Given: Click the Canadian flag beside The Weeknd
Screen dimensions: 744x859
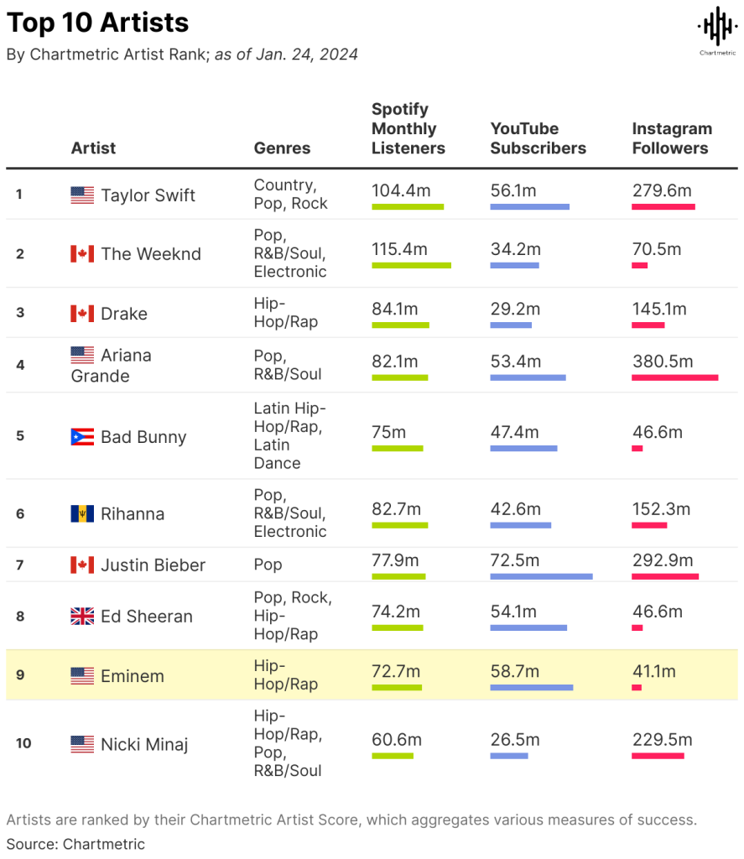Looking at the screenshot, I should (x=82, y=253).
